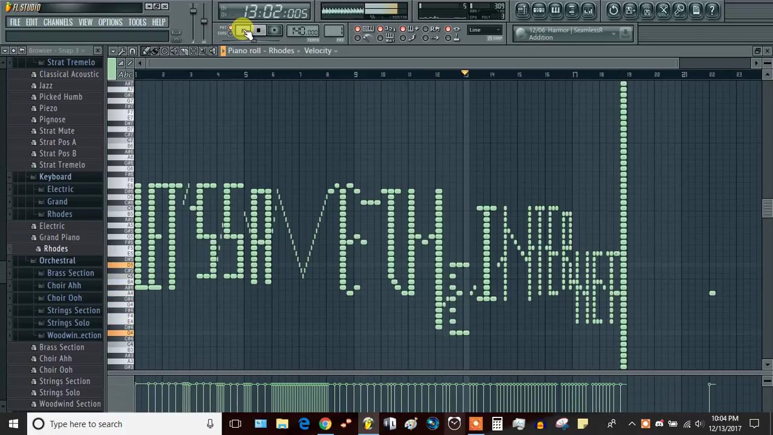Select the Paint brush tool

155,51
